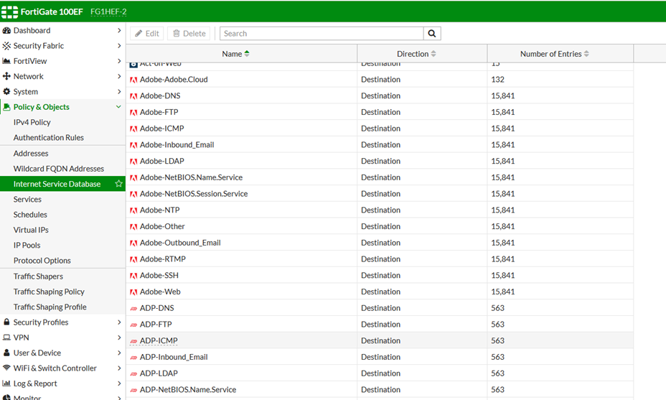The height and width of the screenshot is (400, 666).
Task: Click the VPN monitor icon
Action: (6, 338)
